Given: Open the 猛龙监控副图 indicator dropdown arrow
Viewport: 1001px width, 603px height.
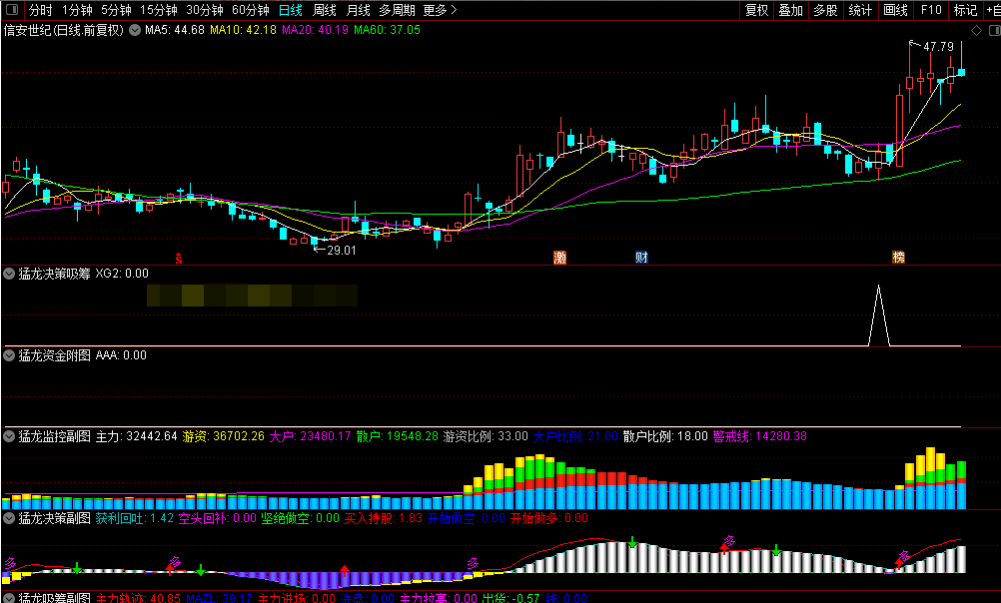Looking at the screenshot, I should tap(10, 436).
